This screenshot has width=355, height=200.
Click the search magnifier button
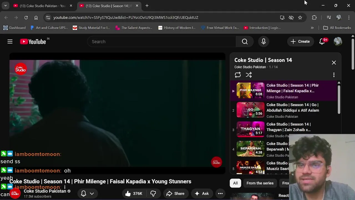[x=245, y=42]
